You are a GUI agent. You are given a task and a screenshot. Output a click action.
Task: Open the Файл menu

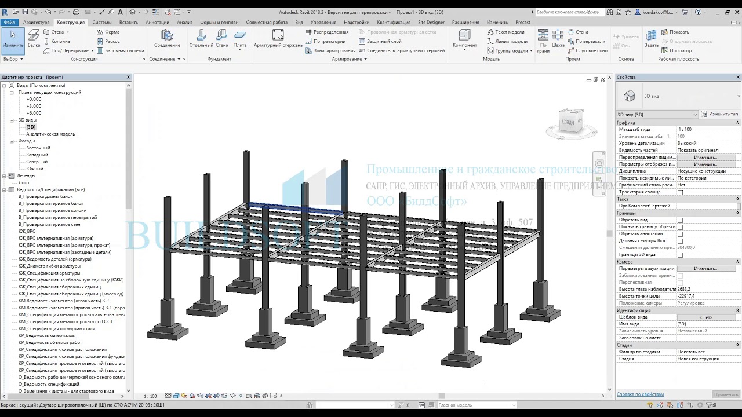click(x=9, y=22)
